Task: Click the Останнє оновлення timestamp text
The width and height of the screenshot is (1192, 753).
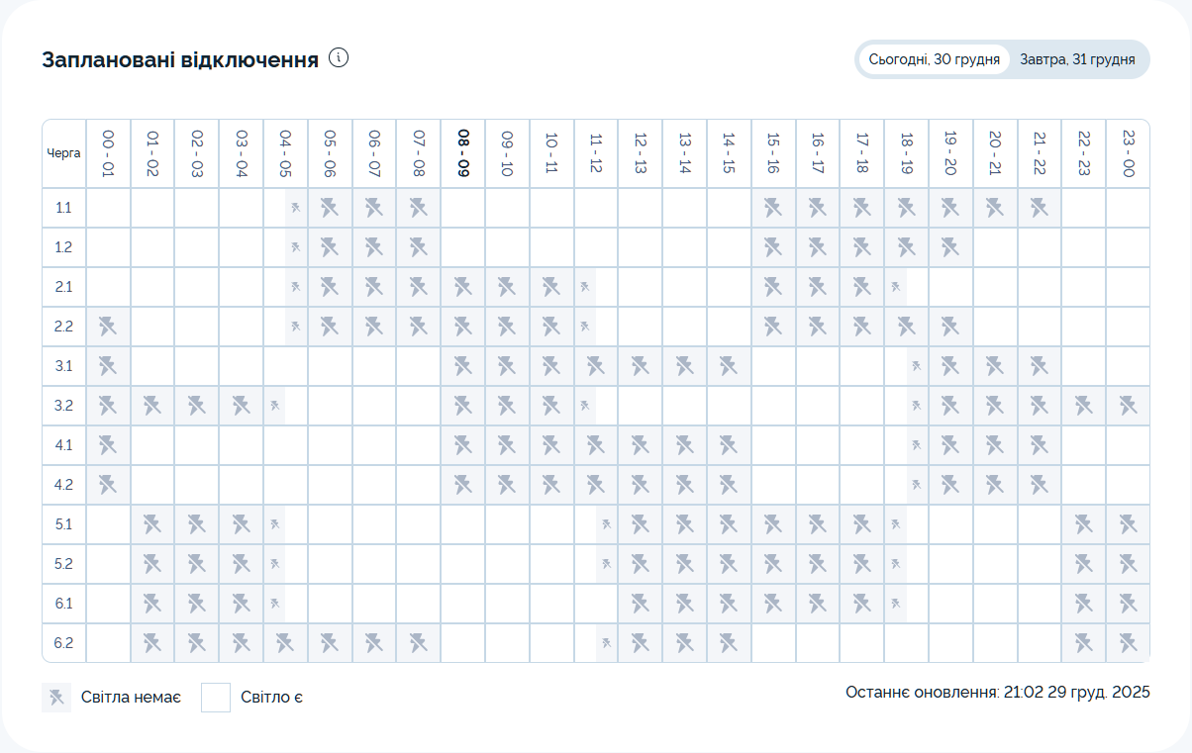Action: pos(997,693)
